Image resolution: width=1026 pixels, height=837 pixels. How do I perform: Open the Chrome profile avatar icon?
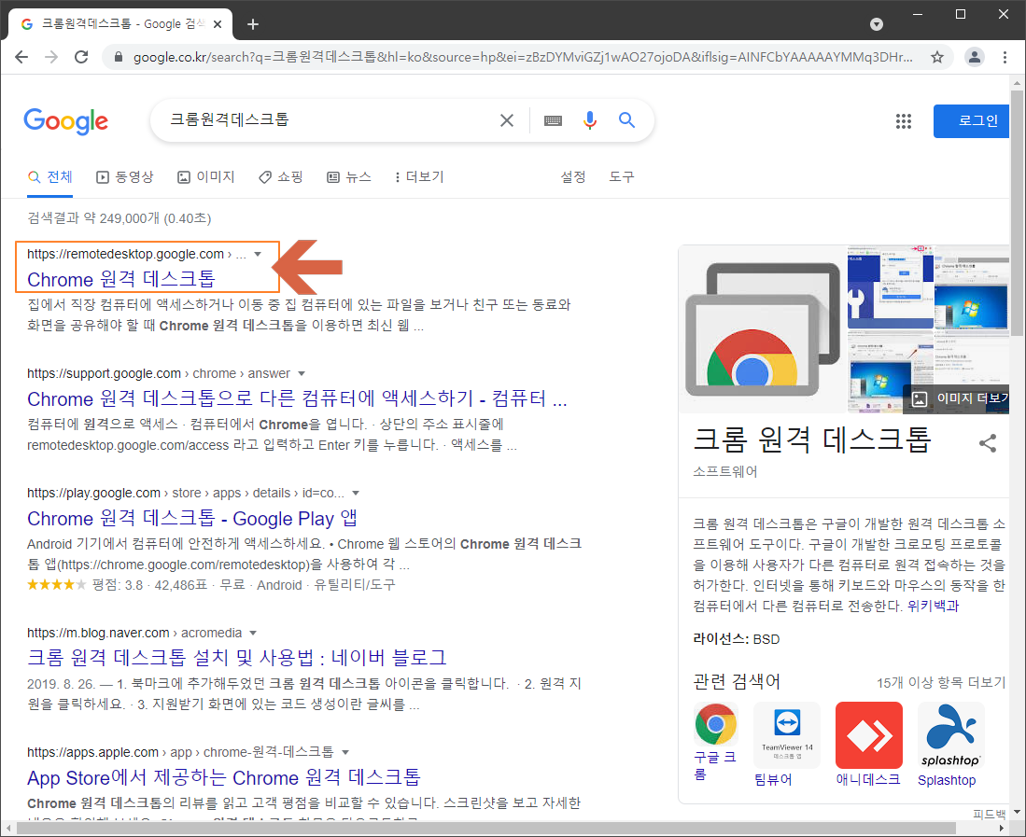coord(975,57)
